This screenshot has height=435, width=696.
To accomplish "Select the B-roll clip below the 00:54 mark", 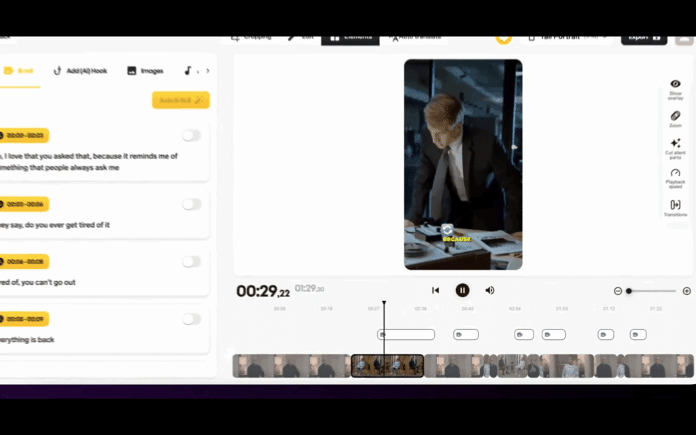I will point(524,334).
